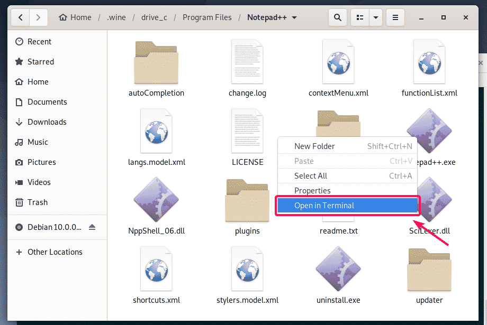Open Downloads in the sidebar
Viewport: 487px width, 325px height.
click(58, 122)
